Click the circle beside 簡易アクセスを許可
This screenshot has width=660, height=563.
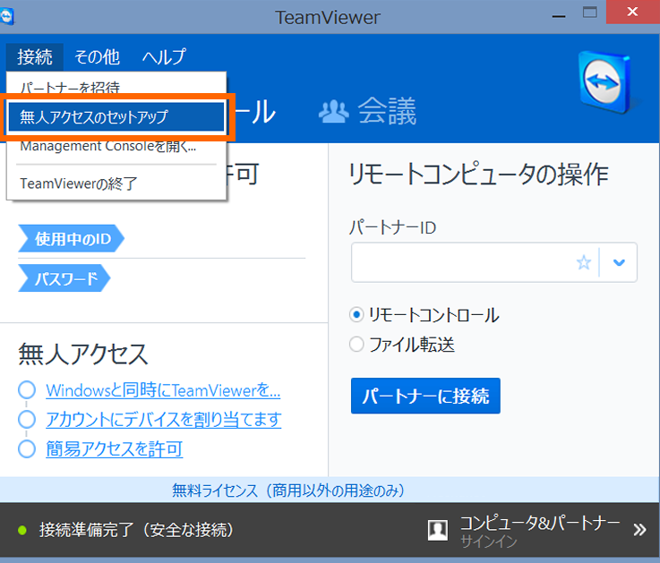27,448
